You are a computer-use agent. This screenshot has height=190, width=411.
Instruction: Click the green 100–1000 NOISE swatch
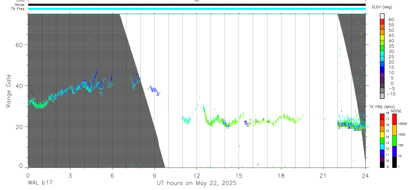coord(395,141)
